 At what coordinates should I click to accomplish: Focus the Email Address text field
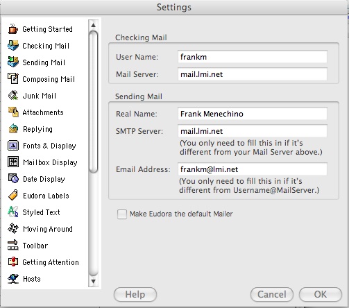point(253,169)
